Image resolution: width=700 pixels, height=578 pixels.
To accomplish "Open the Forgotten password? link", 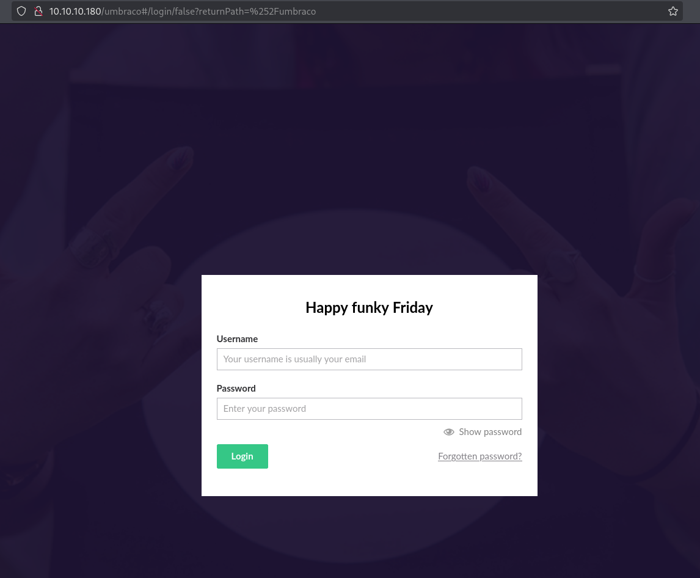I will tap(480, 456).
